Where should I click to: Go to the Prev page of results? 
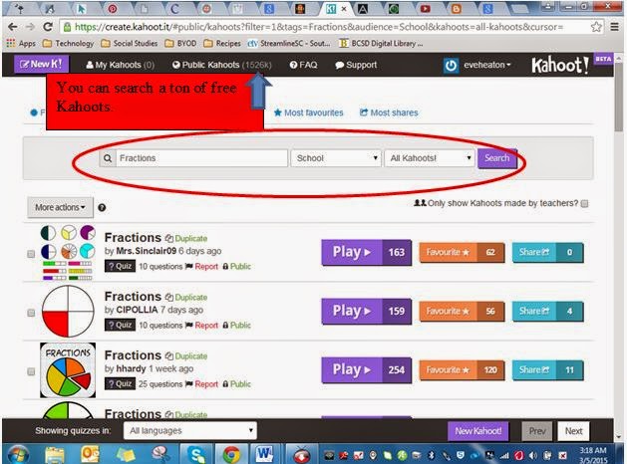537,431
